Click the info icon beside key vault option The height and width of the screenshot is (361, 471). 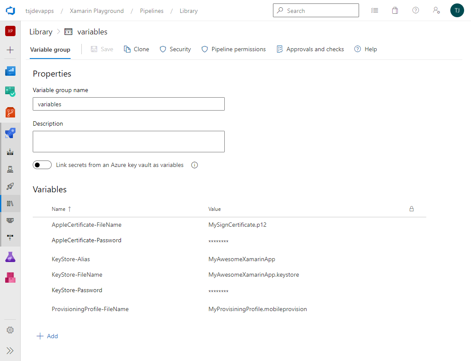pos(194,165)
